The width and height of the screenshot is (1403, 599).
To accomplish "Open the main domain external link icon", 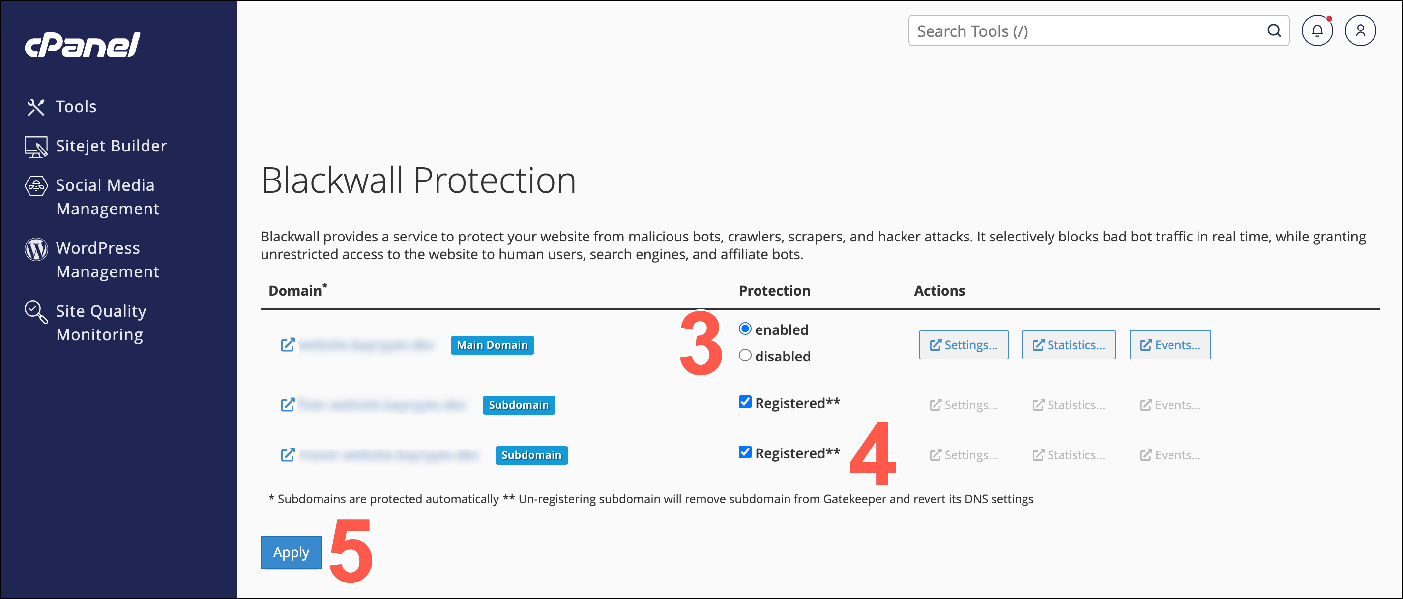I will (288, 345).
